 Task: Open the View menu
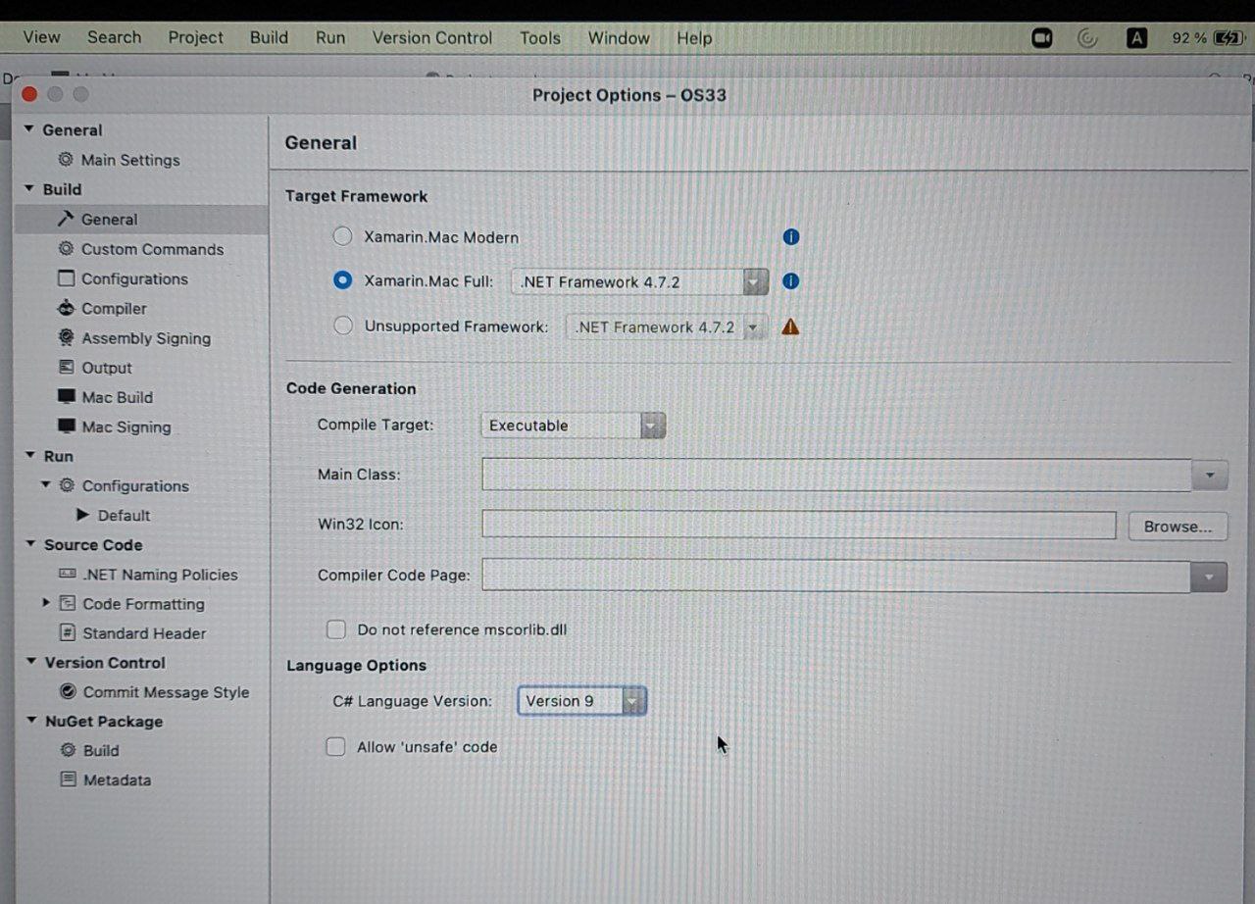coord(41,37)
